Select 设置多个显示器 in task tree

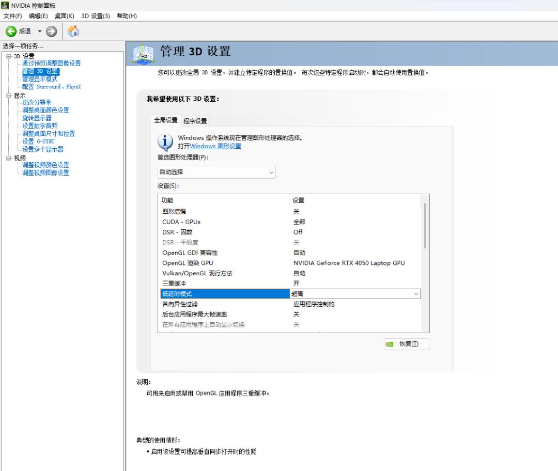click(43, 149)
